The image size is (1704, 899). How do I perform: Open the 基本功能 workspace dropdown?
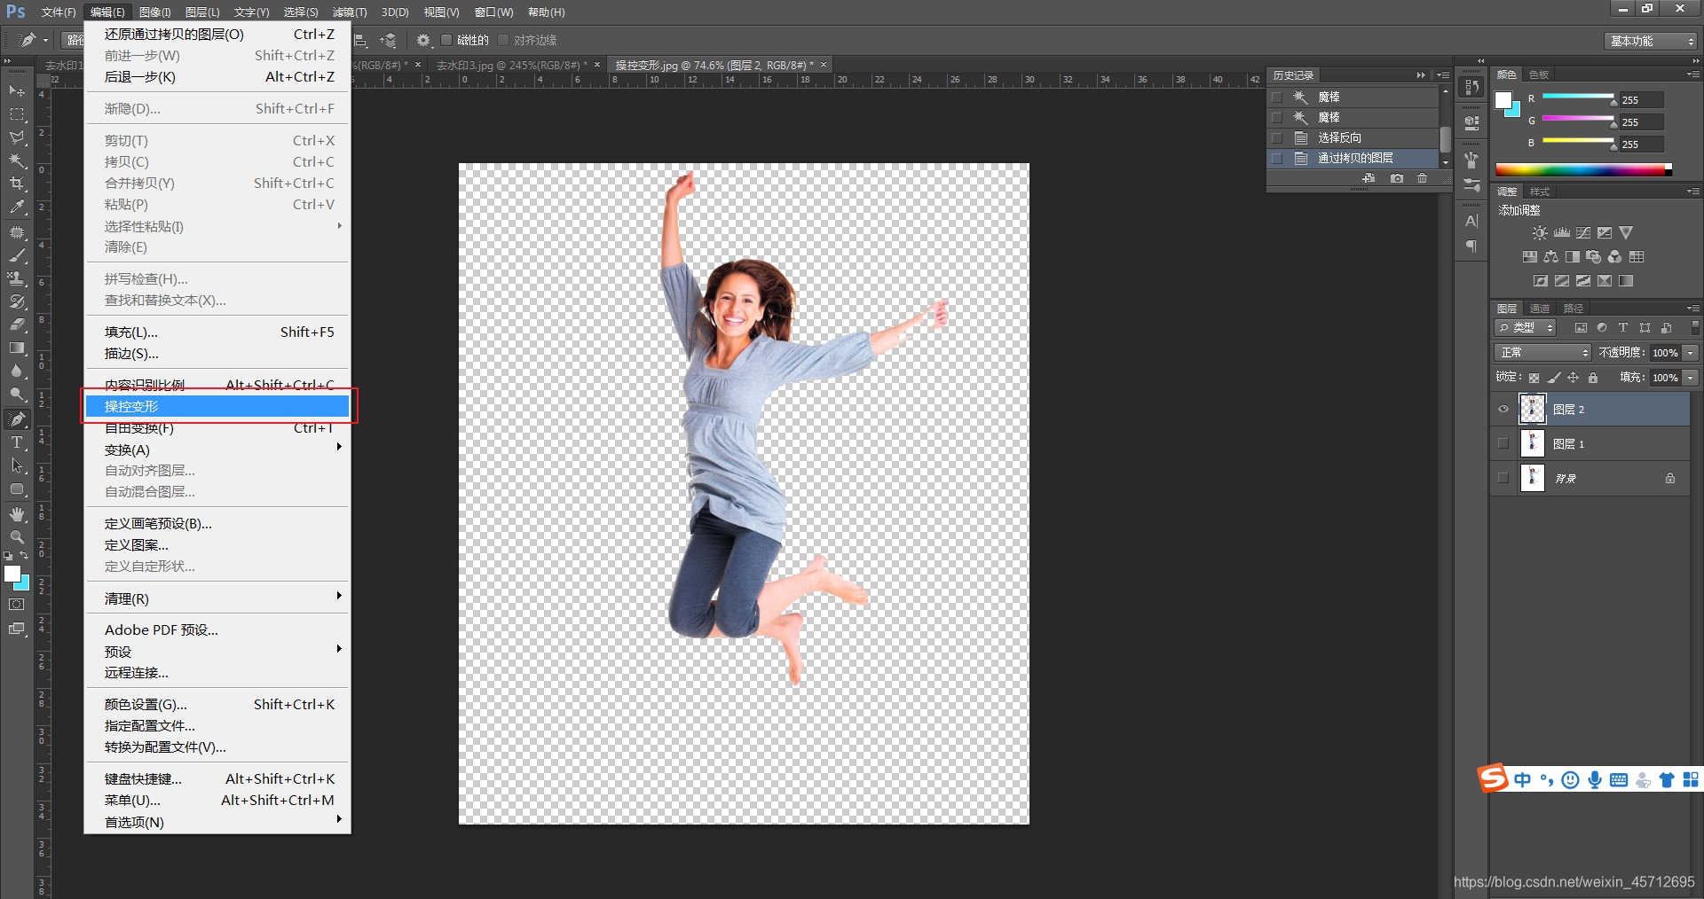pos(1651,41)
